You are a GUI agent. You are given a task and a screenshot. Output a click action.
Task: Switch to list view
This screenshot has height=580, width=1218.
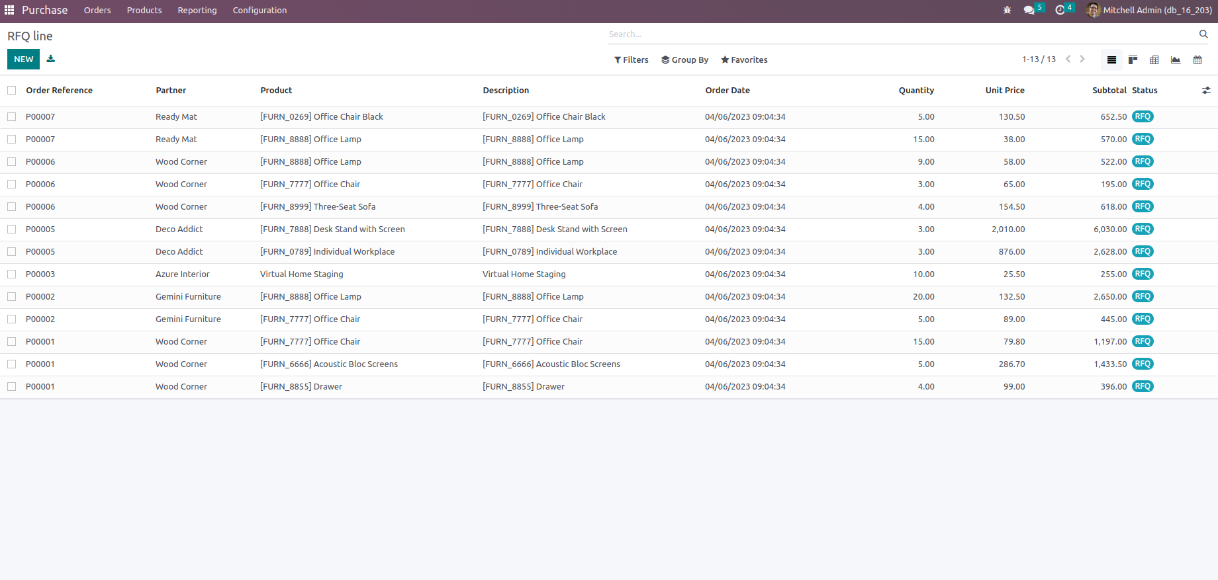pyautogui.click(x=1111, y=60)
